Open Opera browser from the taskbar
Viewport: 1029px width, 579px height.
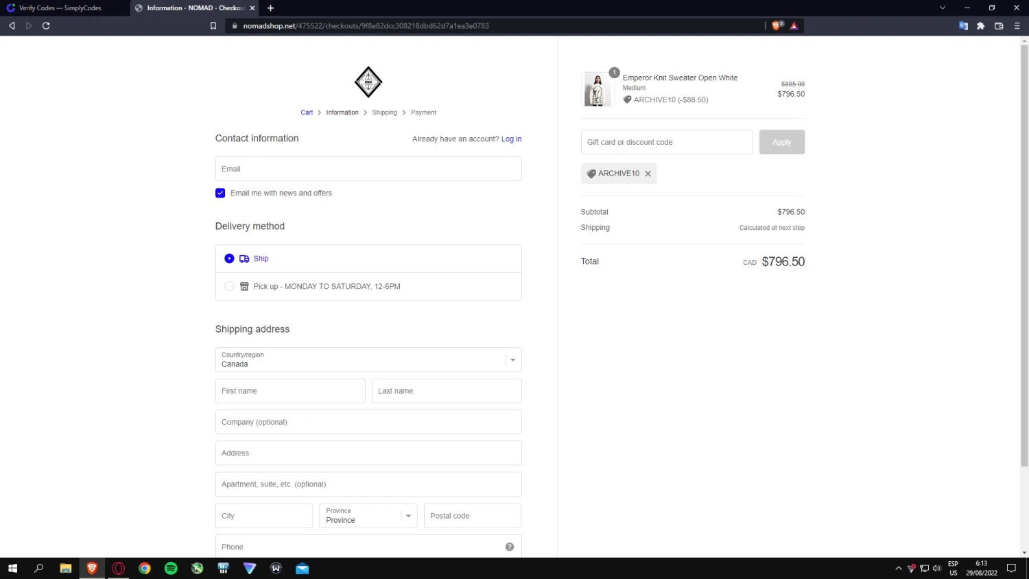click(x=119, y=568)
